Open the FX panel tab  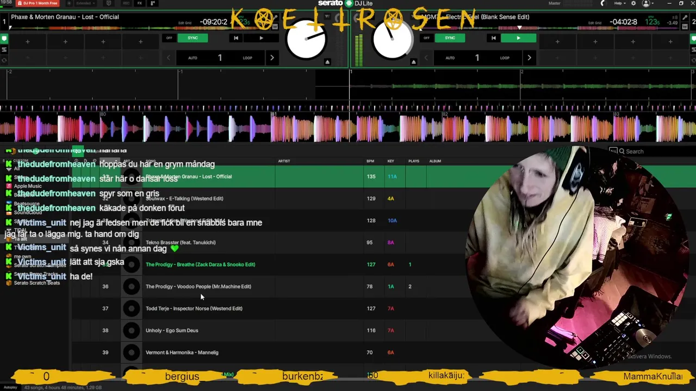pyautogui.click(x=140, y=3)
